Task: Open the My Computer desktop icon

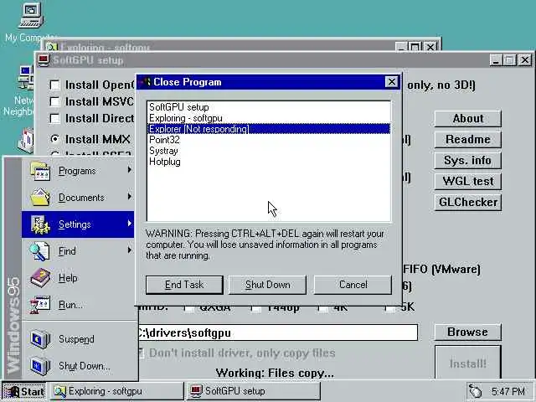Action: pyautogui.click(x=31, y=15)
